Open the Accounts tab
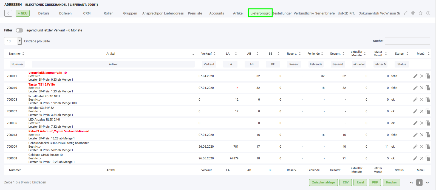 [217, 13]
